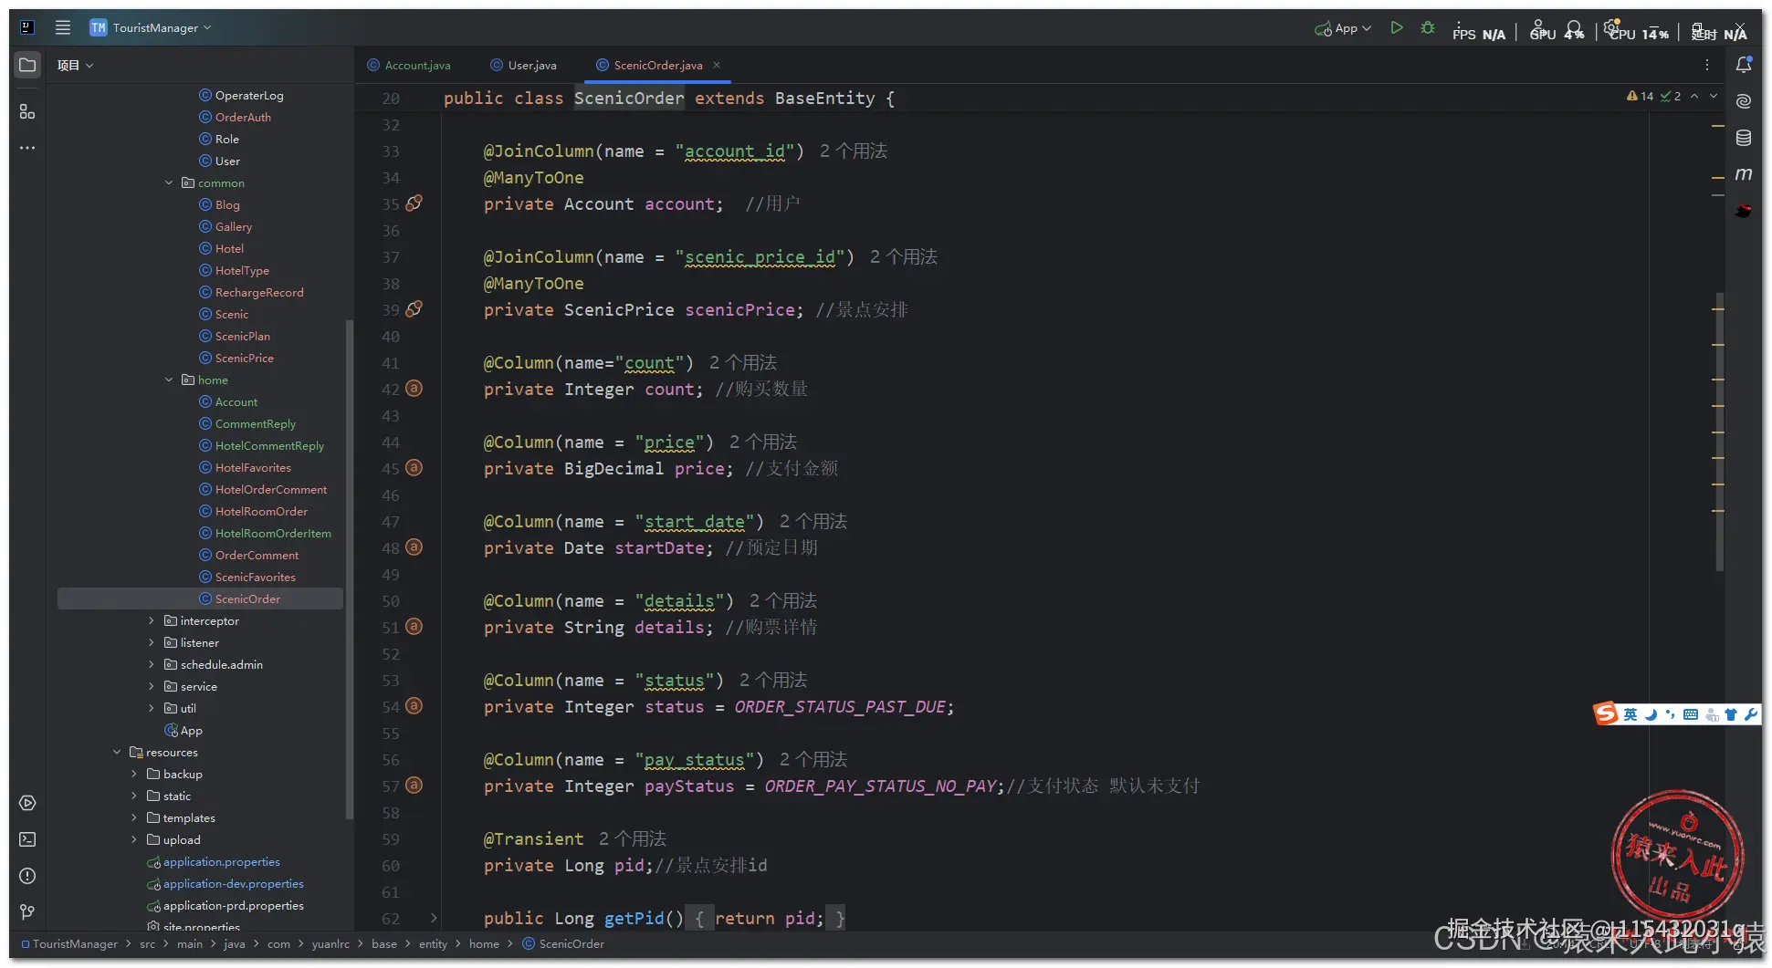The image size is (1772, 968).
Task: Click the column gutter icon on line 51
Action: point(414,627)
